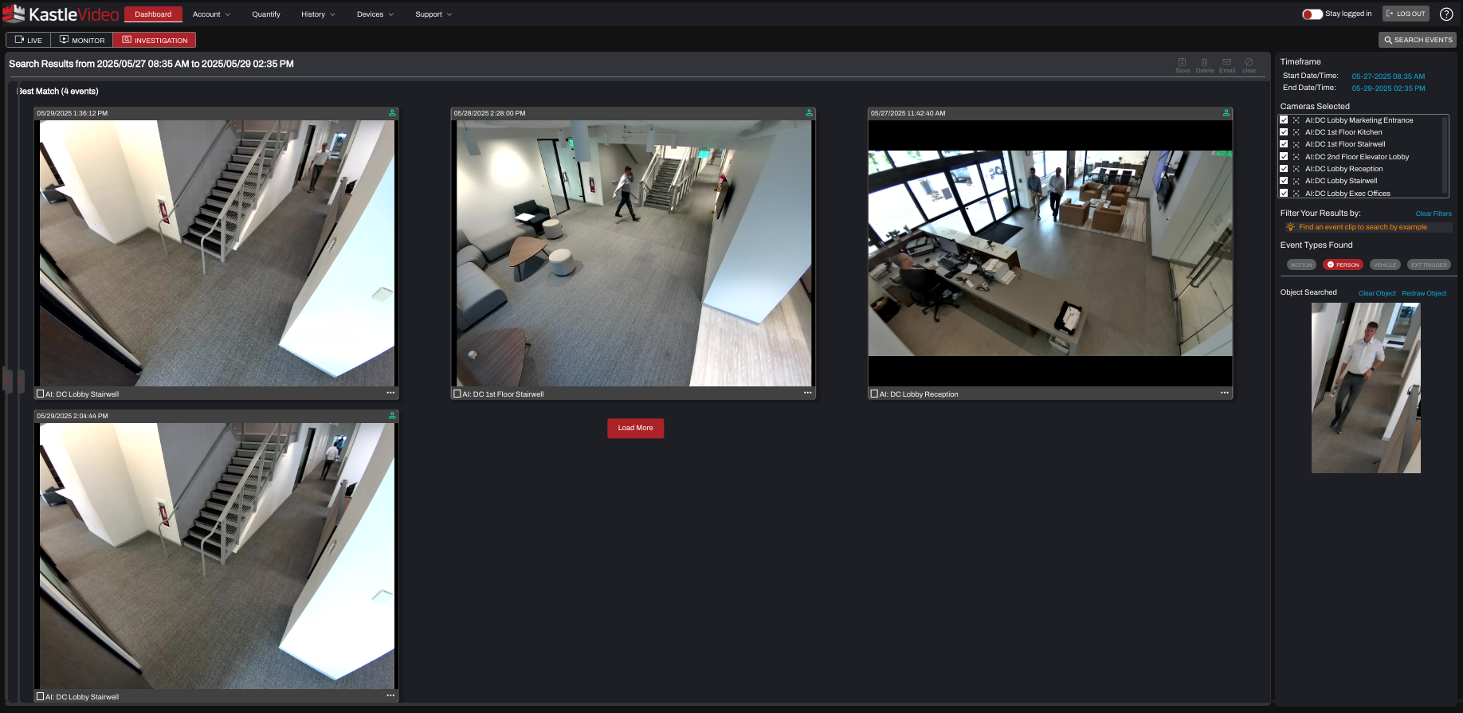The height and width of the screenshot is (713, 1463).
Task: Click focus icon beside Lobby Reception camera
Action: [1296, 169]
